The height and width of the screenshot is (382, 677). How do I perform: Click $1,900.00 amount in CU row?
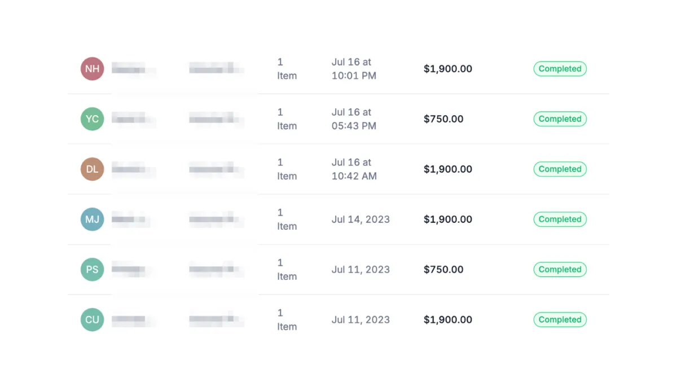(448, 319)
